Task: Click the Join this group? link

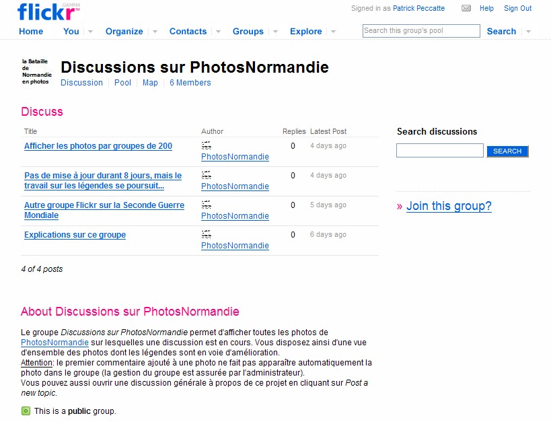Action: [x=449, y=206]
